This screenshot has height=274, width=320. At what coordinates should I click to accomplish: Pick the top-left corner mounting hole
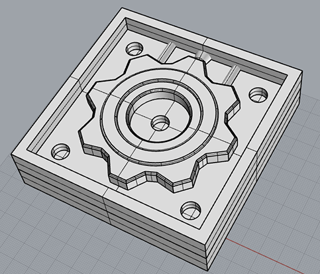tap(134, 48)
